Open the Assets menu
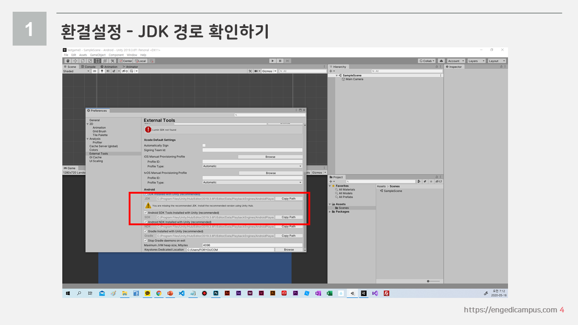Viewport: 578px width, 325px height. [x=83, y=55]
